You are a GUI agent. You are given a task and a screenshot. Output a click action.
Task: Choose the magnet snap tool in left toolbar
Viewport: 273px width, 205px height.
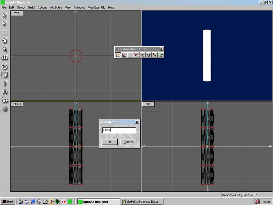5,92
